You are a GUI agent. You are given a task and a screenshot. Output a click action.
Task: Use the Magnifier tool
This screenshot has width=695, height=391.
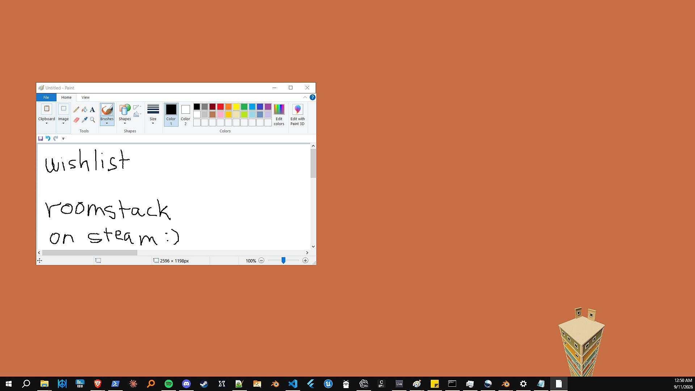[x=92, y=119]
